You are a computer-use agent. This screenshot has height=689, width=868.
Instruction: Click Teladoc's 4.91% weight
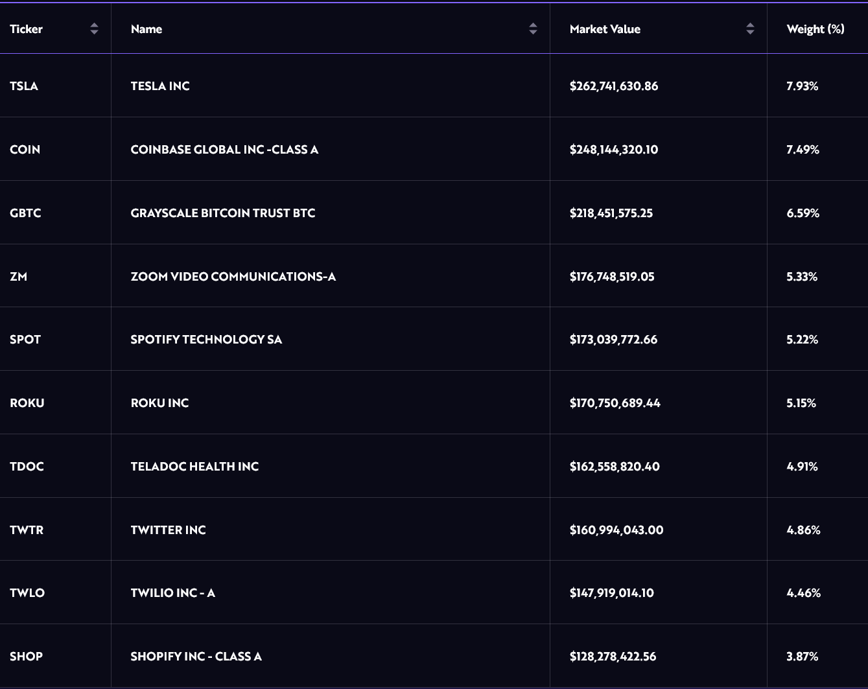tap(802, 467)
